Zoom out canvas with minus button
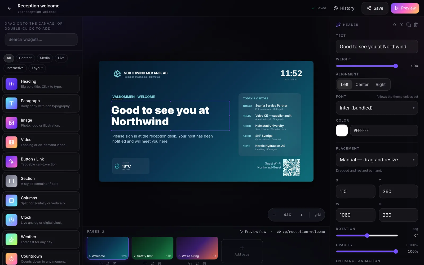 pos(274,215)
